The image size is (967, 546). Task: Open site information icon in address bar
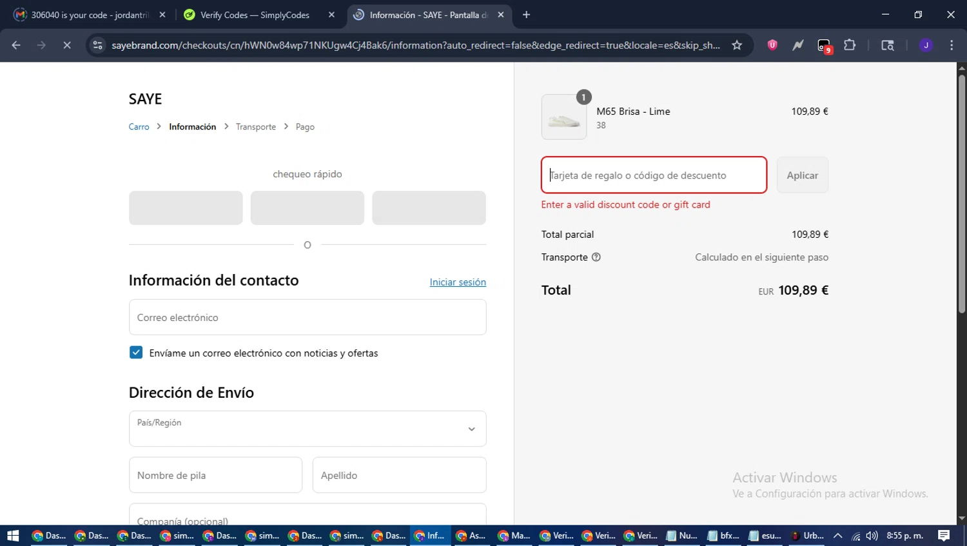click(x=97, y=45)
